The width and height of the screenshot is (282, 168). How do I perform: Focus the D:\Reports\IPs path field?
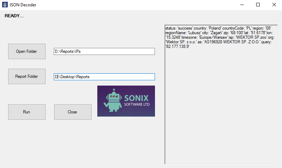(104, 51)
